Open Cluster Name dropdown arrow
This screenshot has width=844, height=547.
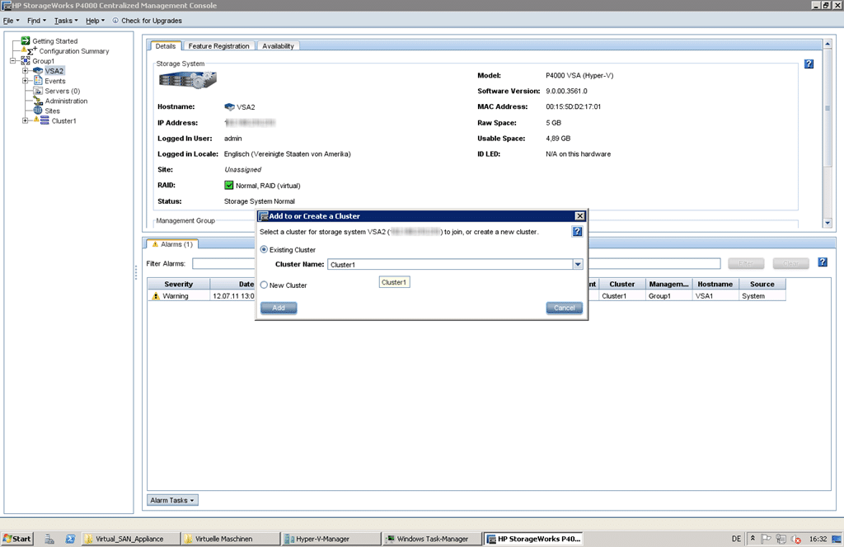point(578,264)
